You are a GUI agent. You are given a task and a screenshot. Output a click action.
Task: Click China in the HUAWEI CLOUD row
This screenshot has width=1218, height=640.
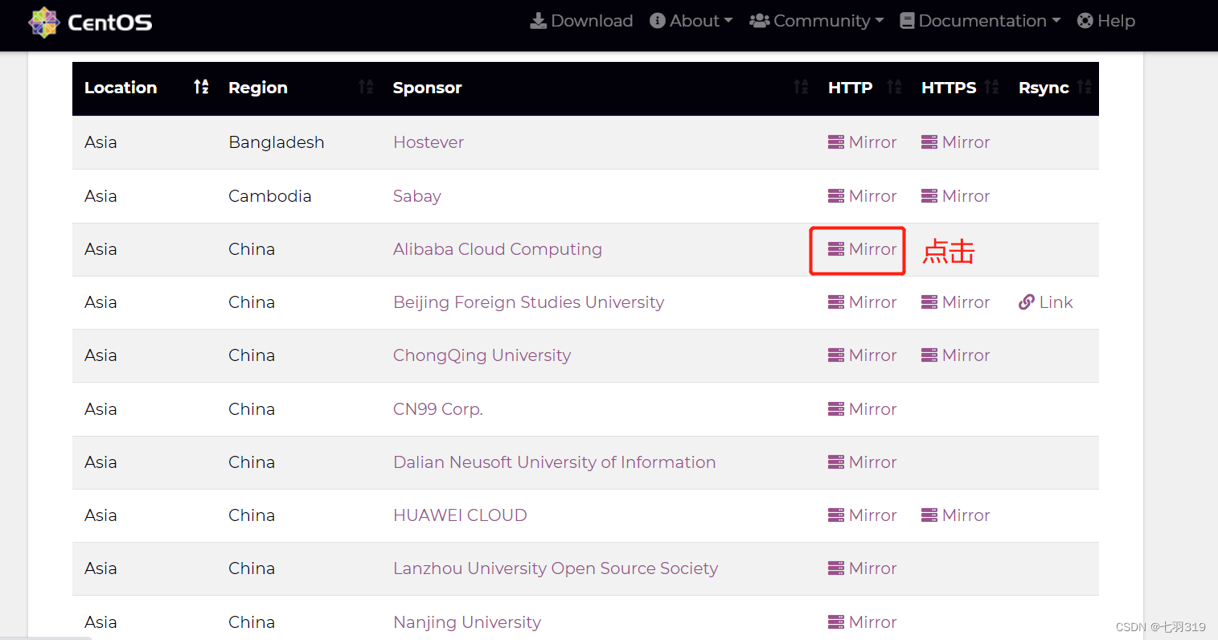pos(252,515)
